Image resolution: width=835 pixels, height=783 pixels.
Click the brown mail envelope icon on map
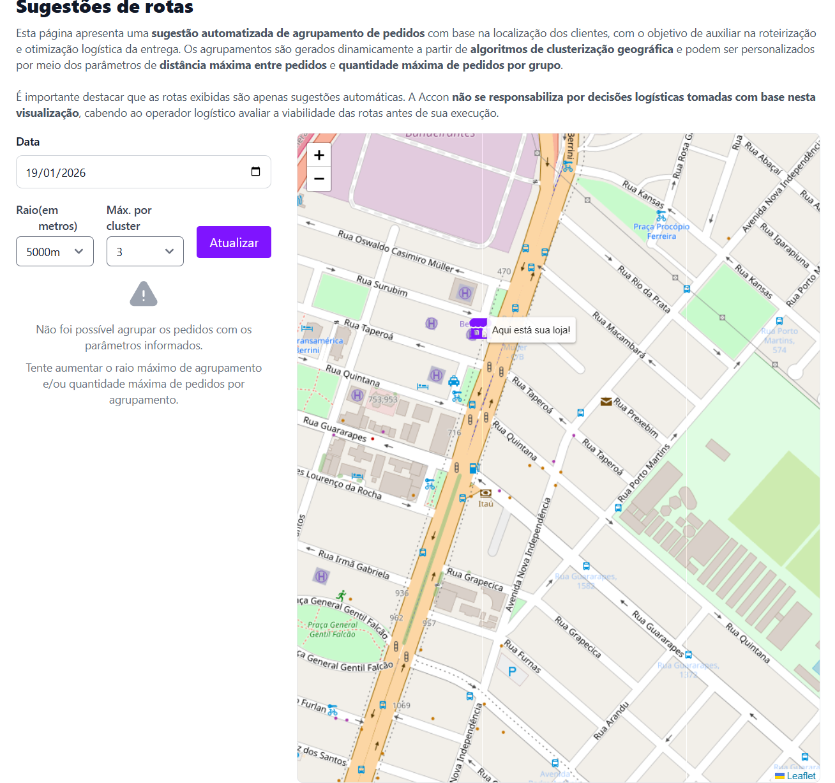tap(606, 402)
